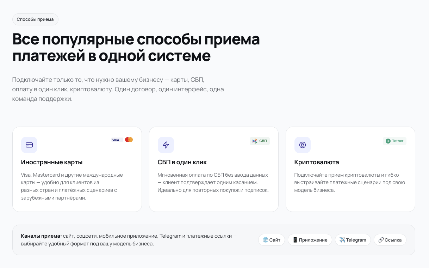Click the paper plane icon next to Telegram
Viewport: 429px width, 268px height.
[342, 240]
